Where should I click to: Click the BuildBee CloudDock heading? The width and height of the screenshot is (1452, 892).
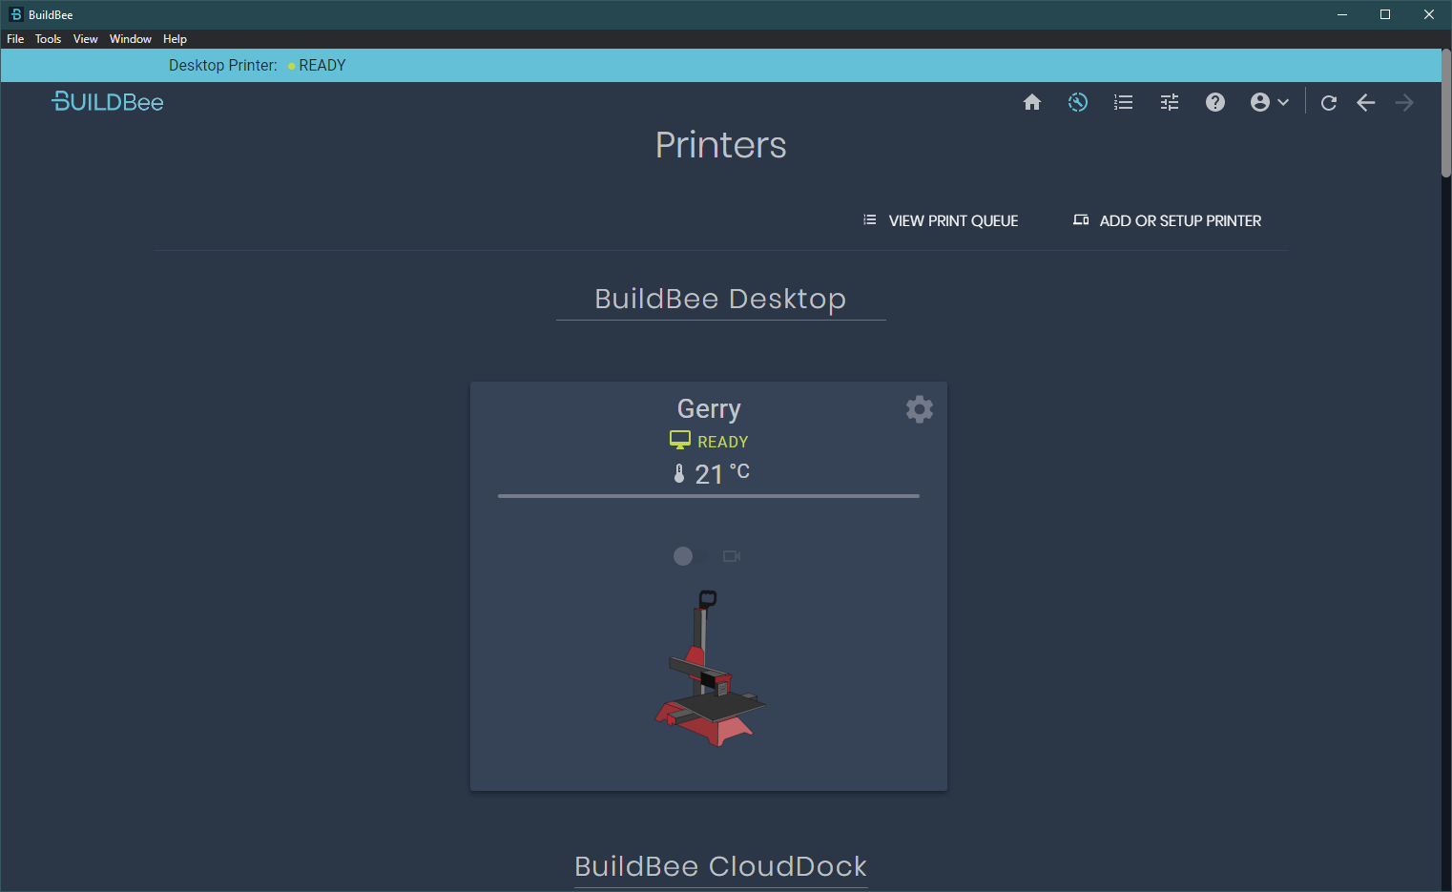coord(720,866)
